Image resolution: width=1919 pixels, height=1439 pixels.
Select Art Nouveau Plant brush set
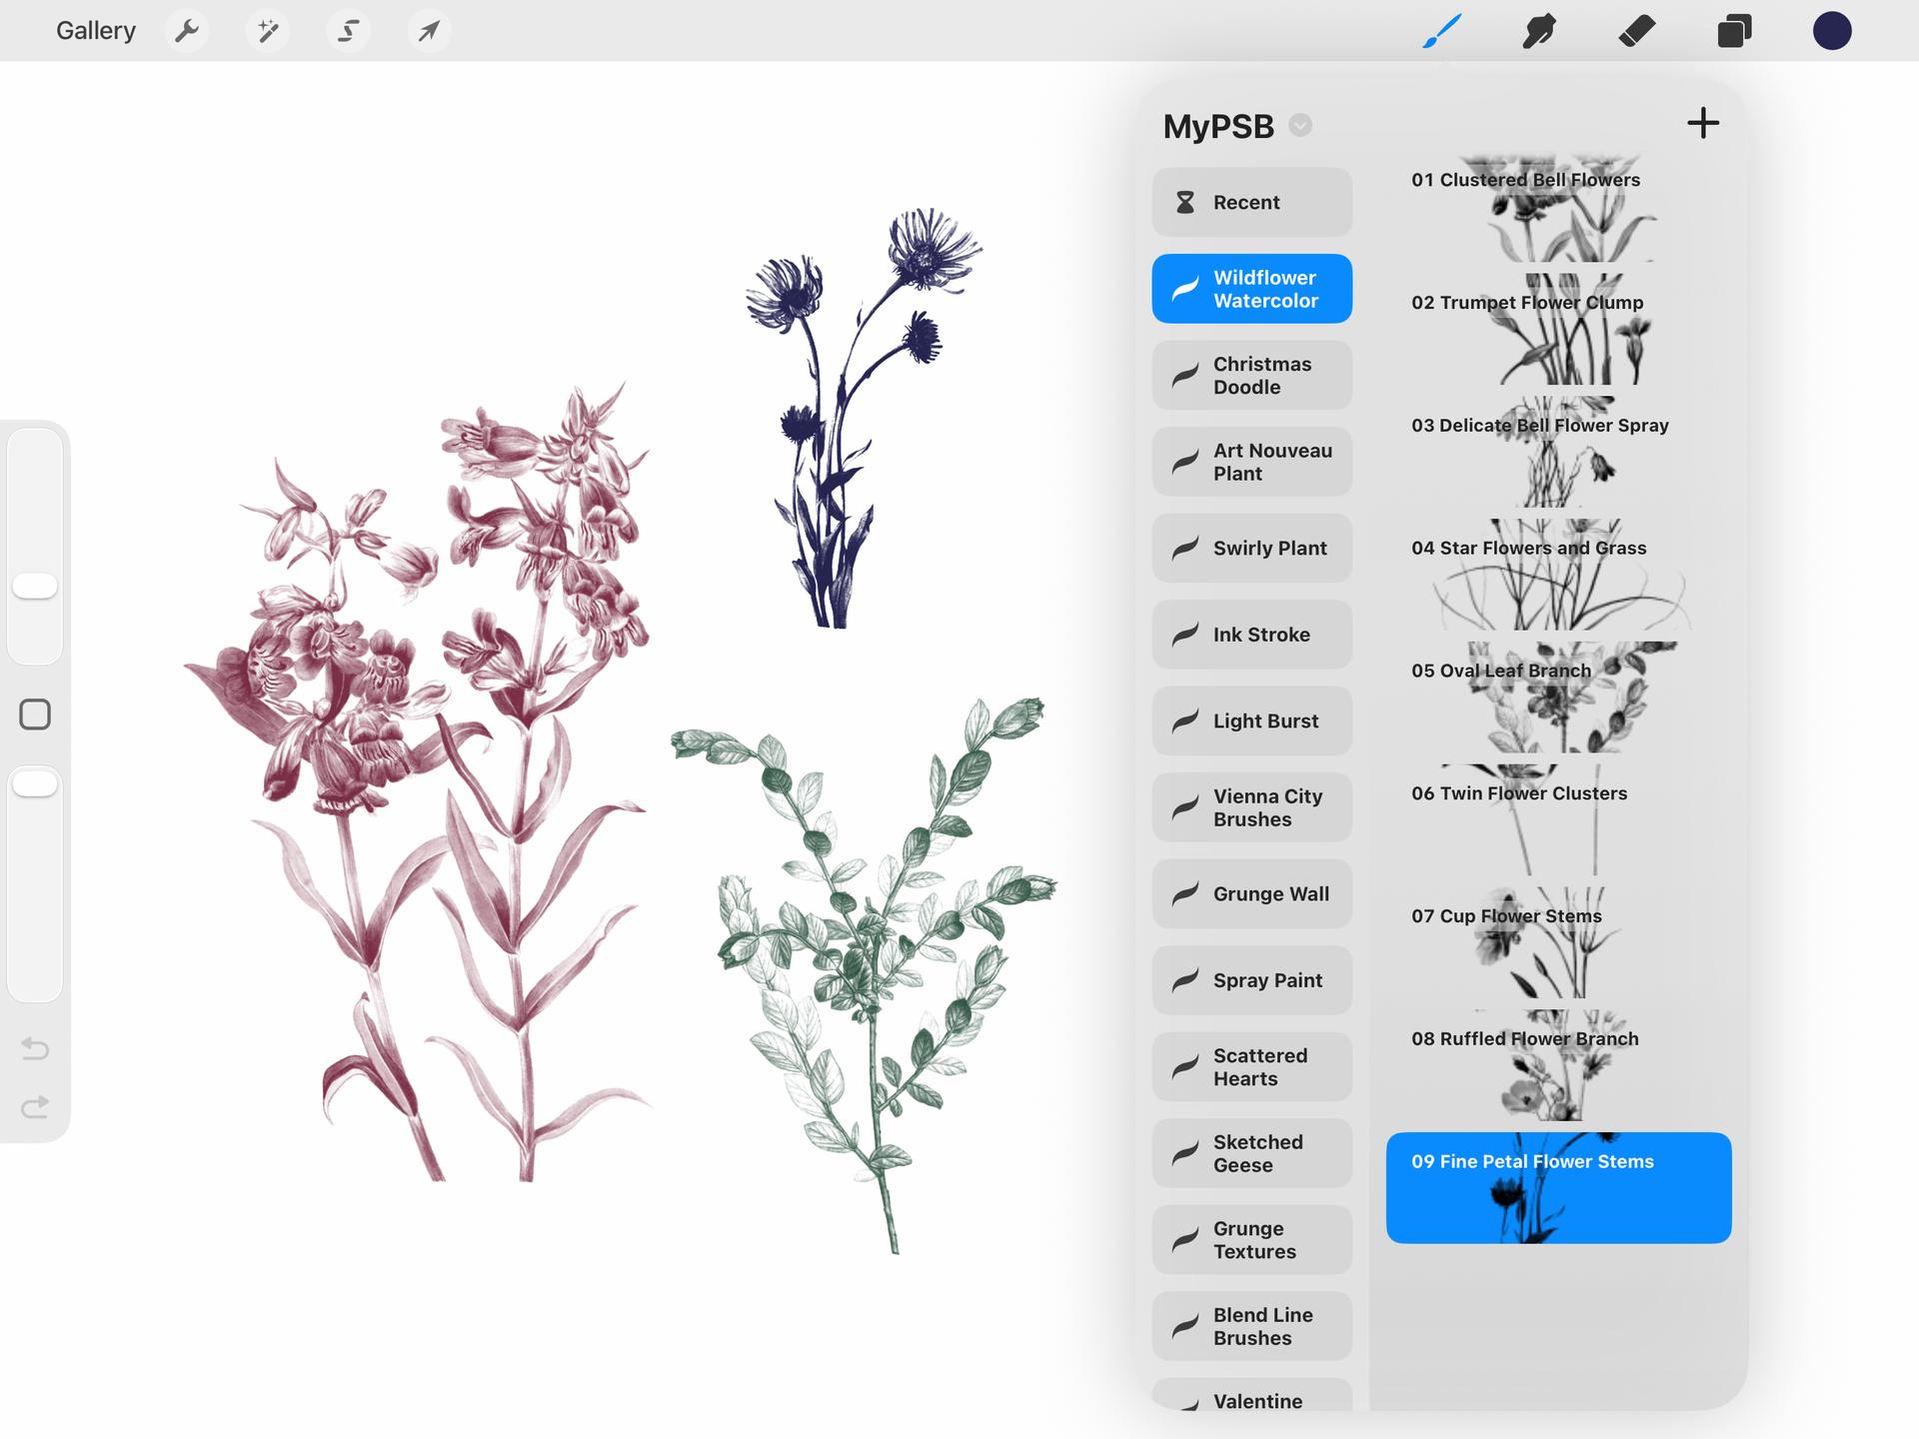(1251, 462)
